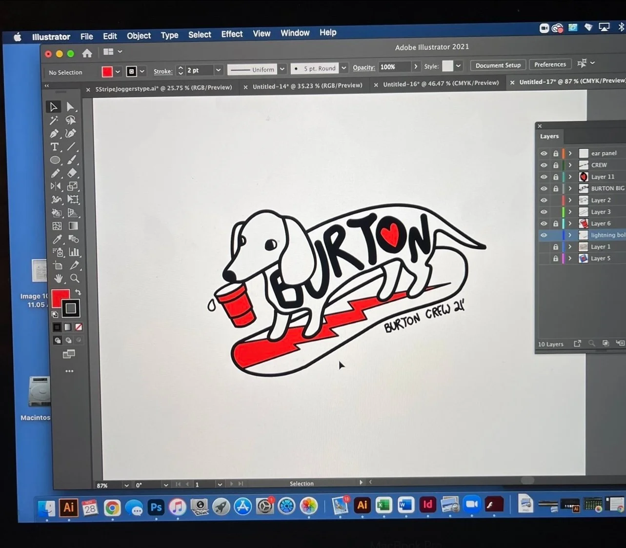Open the zoom level 87% dropdown

[x=126, y=485]
